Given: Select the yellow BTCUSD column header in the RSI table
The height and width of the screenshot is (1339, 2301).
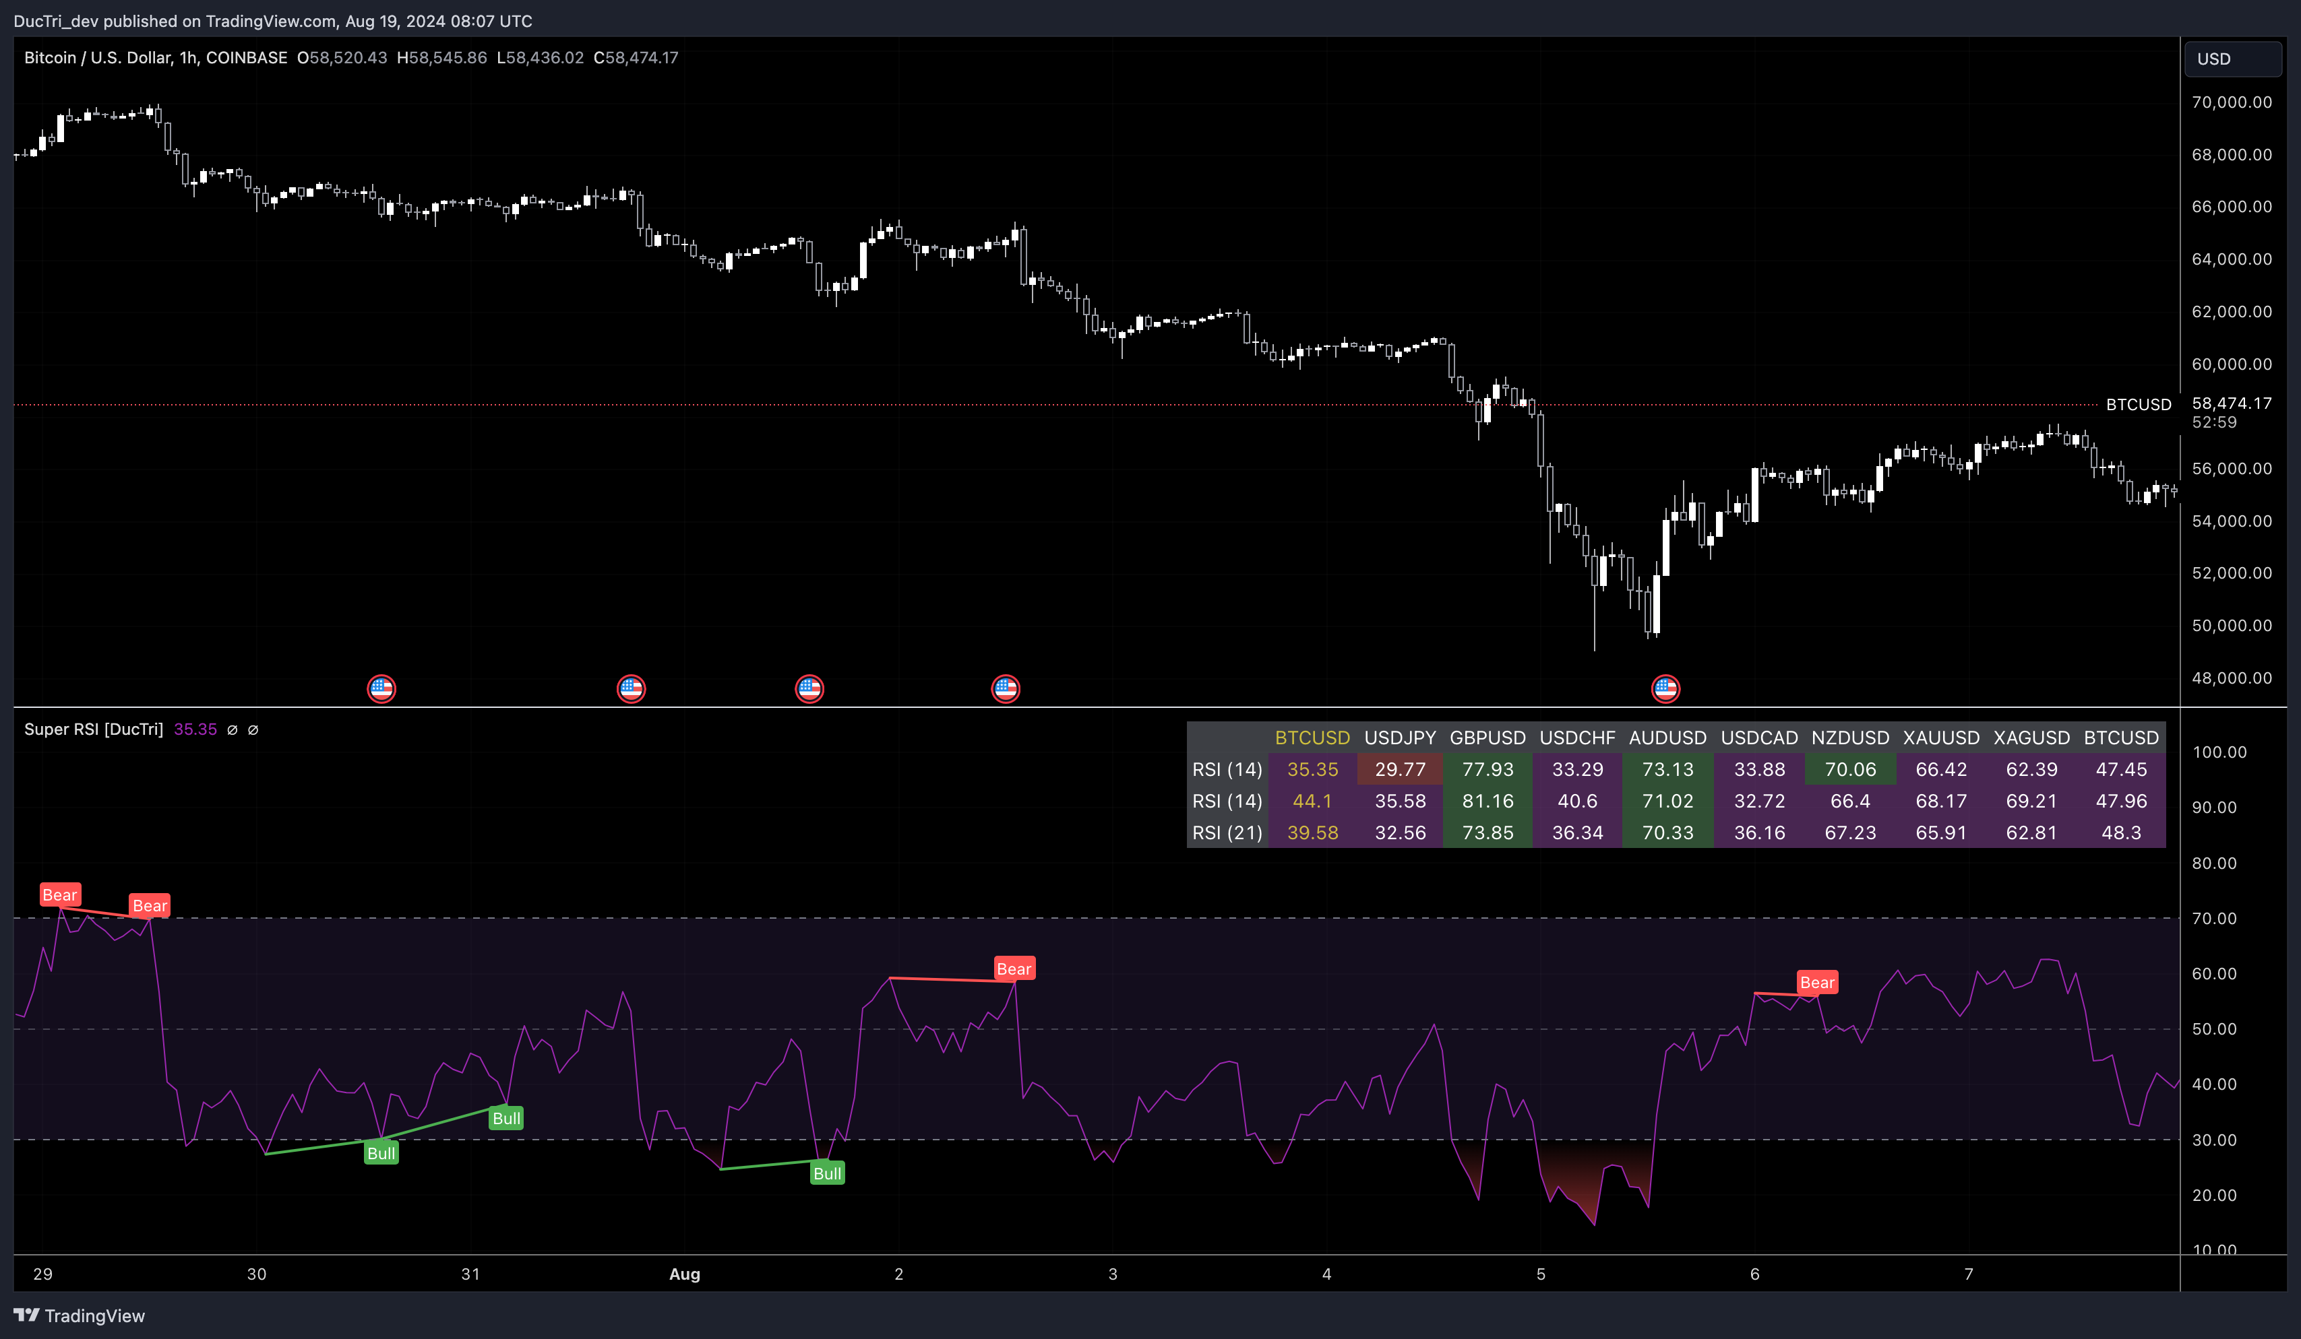Looking at the screenshot, I should point(1312,738).
